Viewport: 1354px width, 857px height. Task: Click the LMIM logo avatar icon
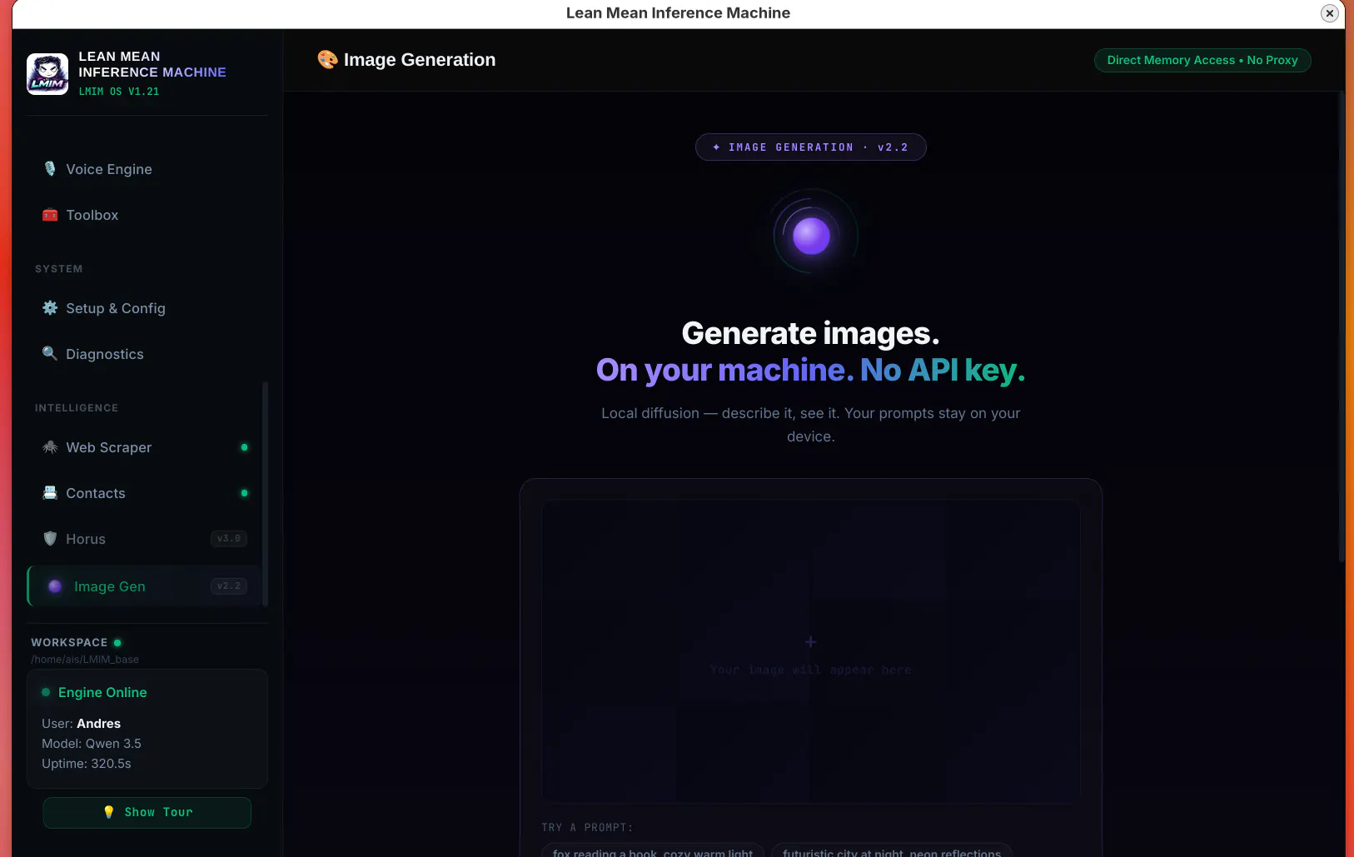(x=47, y=74)
